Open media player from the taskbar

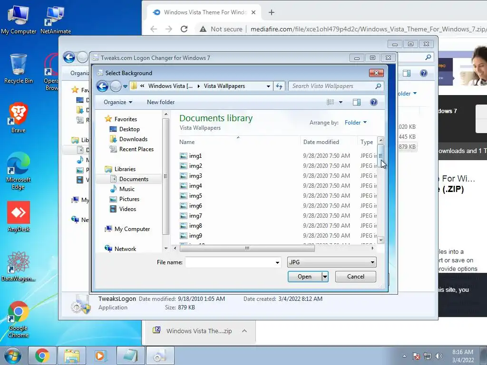[101, 355]
